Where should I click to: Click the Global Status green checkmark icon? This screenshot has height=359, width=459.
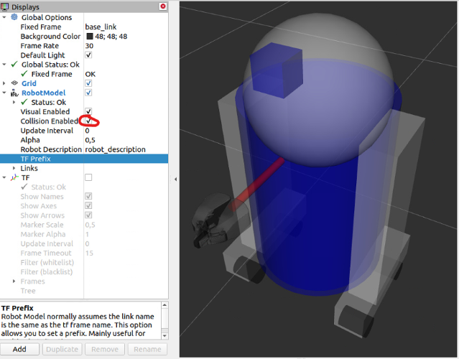(14, 65)
